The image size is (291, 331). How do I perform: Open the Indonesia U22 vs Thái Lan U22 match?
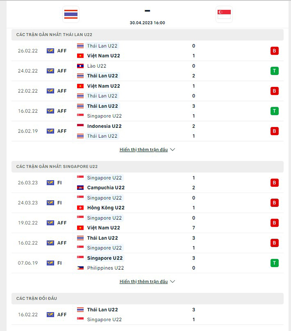click(x=147, y=131)
